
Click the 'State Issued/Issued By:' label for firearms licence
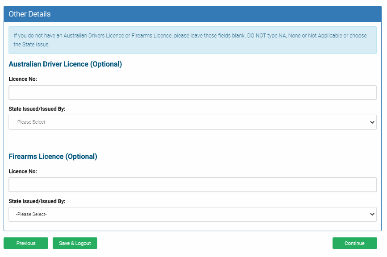tap(37, 201)
